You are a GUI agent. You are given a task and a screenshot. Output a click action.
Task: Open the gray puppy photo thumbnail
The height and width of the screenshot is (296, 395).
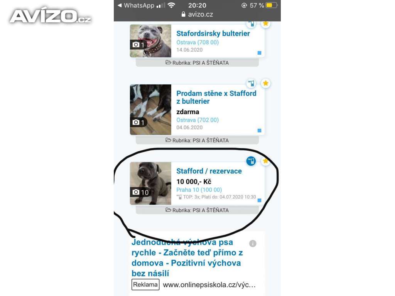point(151,183)
